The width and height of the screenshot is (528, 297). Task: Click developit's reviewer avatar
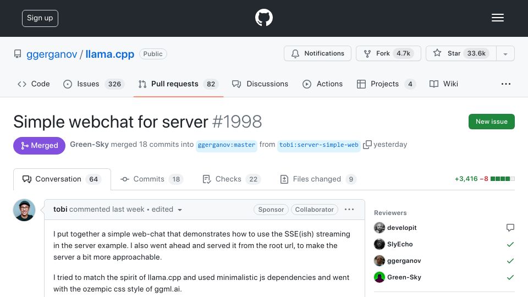pyautogui.click(x=380, y=228)
